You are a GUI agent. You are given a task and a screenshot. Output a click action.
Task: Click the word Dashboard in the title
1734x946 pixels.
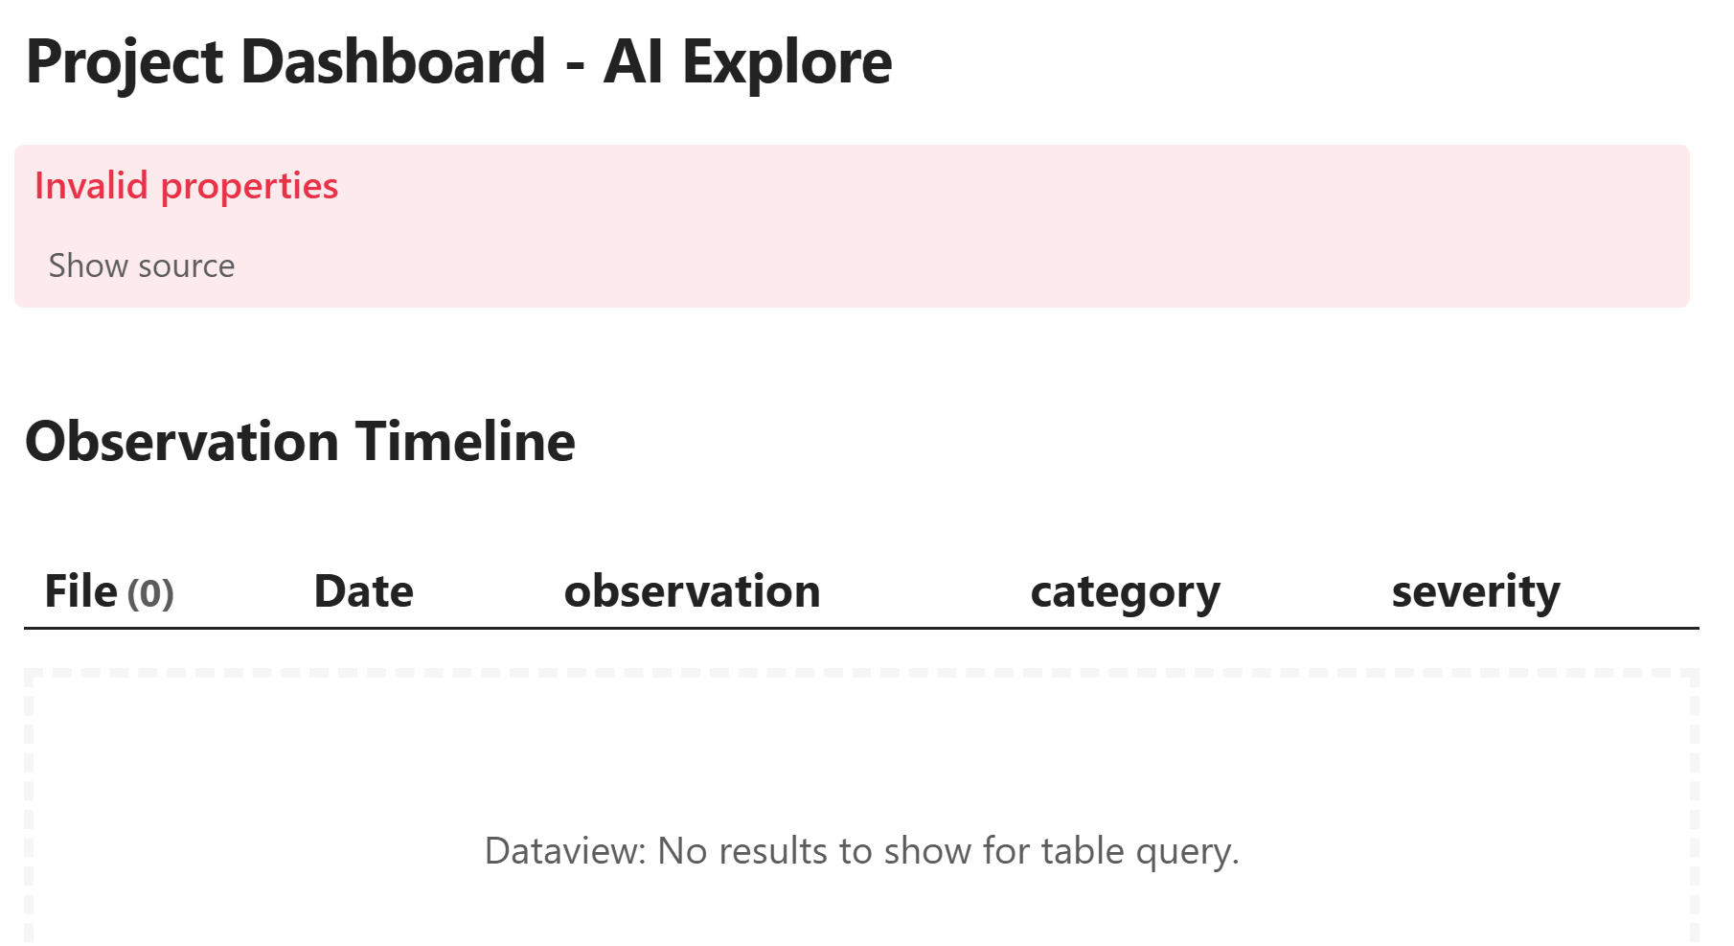coord(393,62)
